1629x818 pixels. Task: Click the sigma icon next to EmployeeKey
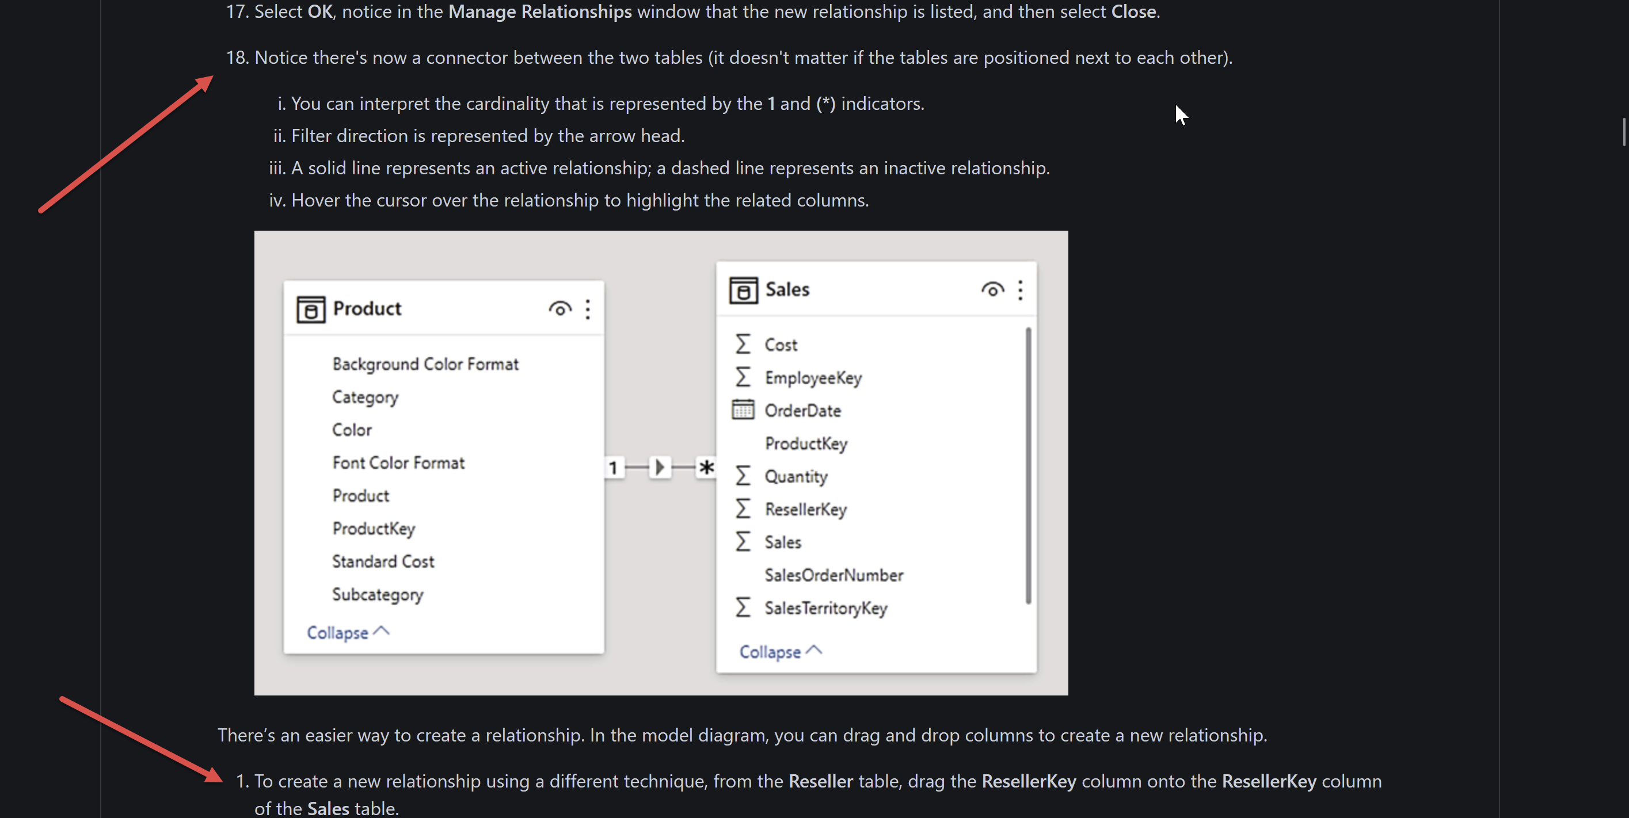click(x=743, y=377)
